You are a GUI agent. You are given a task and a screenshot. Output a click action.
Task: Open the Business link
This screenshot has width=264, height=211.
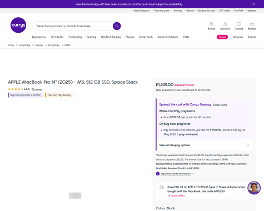[x=252, y=11]
